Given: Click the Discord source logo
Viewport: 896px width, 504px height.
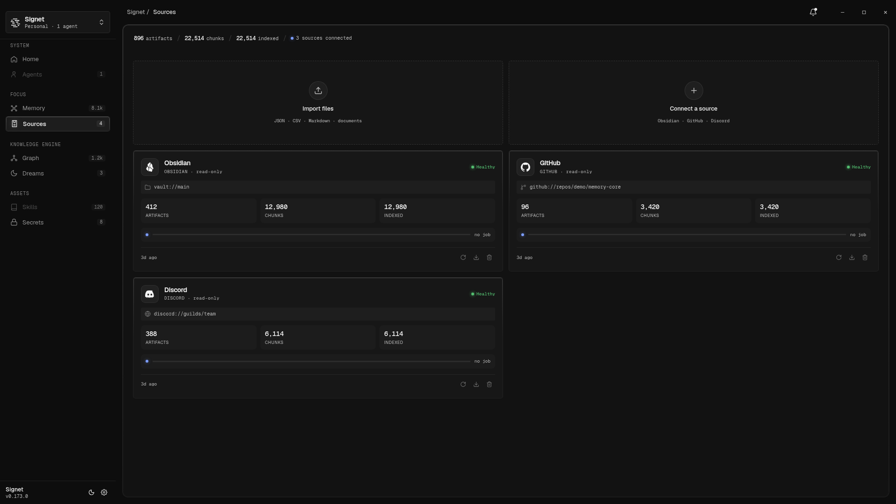Looking at the screenshot, I should (x=150, y=294).
